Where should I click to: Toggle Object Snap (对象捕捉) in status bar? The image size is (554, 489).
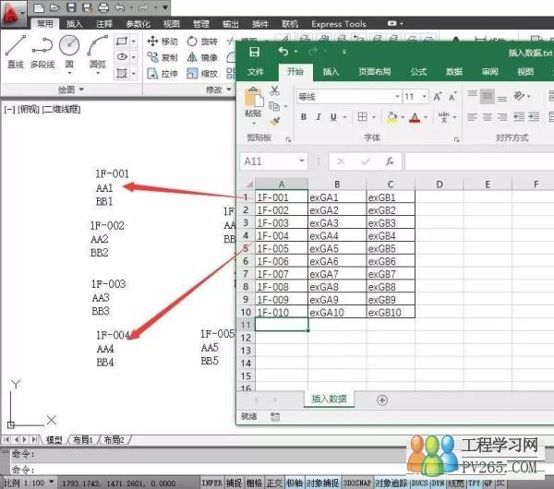click(x=322, y=483)
